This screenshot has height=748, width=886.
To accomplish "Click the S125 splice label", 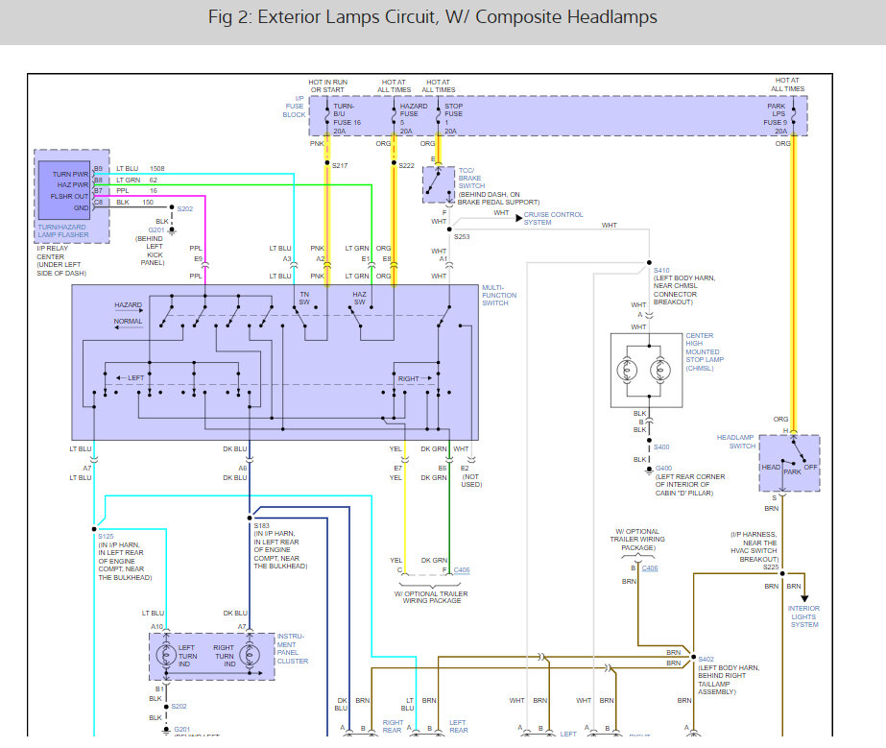I will (106, 536).
